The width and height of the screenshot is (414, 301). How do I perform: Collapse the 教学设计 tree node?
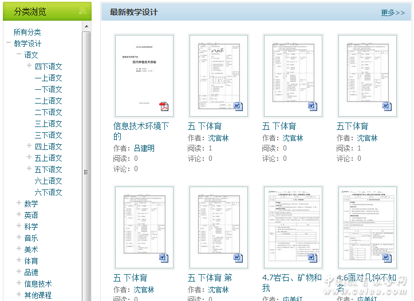[x=9, y=43]
